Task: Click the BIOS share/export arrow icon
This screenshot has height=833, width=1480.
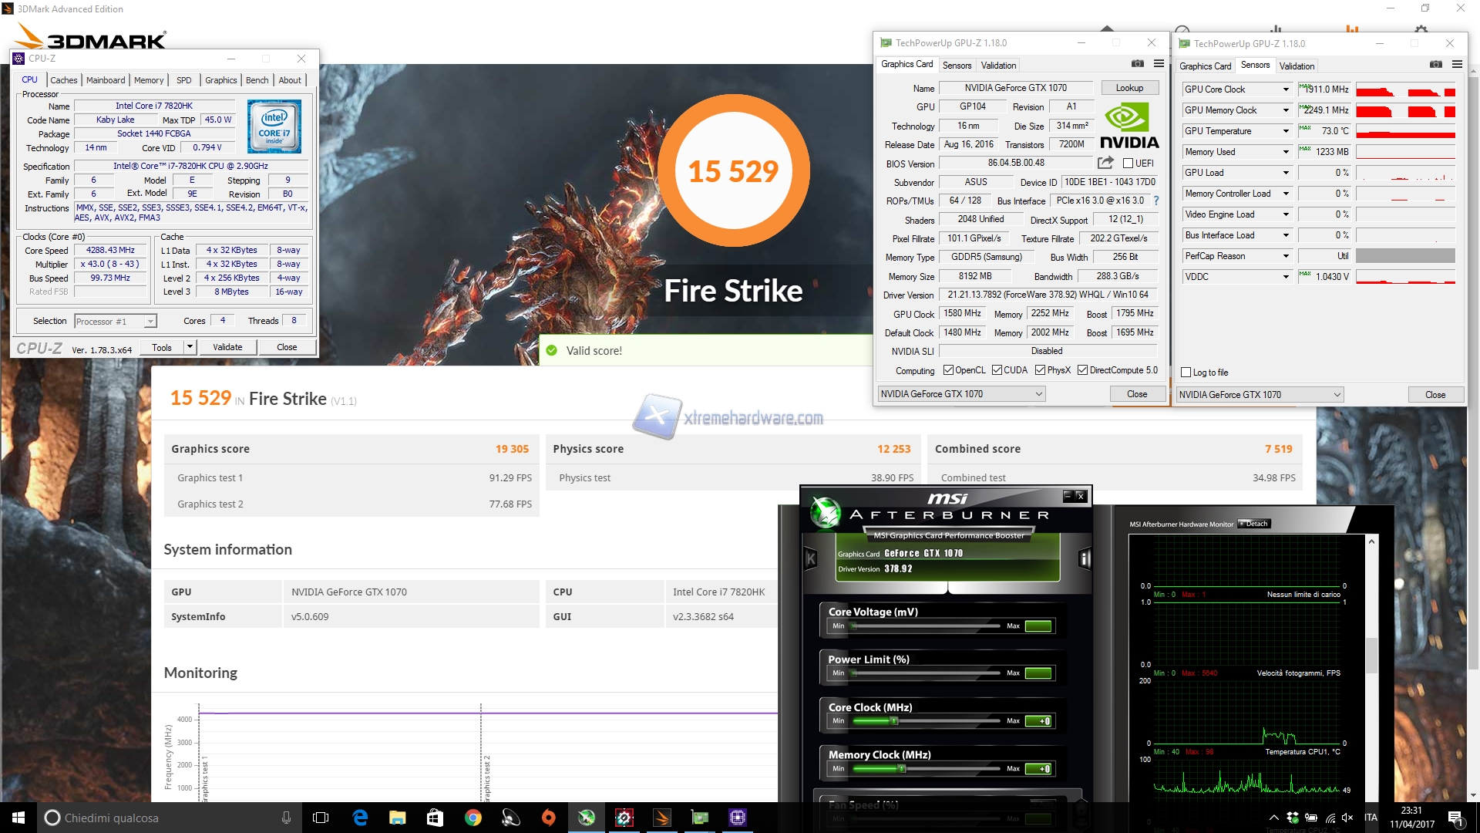Action: (x=1105, y=163)
